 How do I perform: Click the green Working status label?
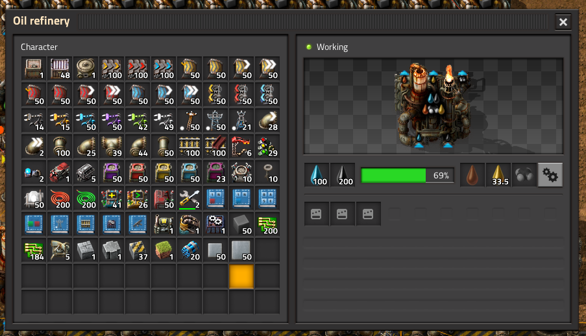[x=332, y=47]
